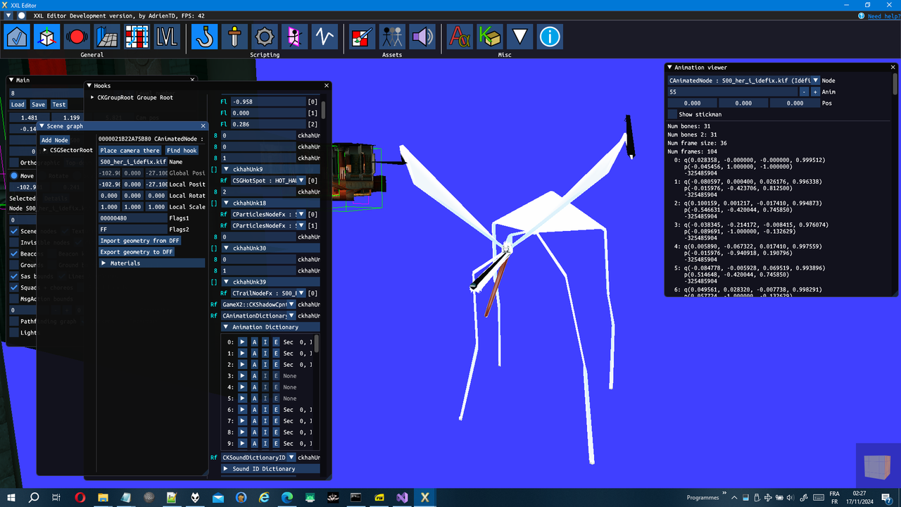
Task: Open the LVL level info icon
Action: [168, 37]
